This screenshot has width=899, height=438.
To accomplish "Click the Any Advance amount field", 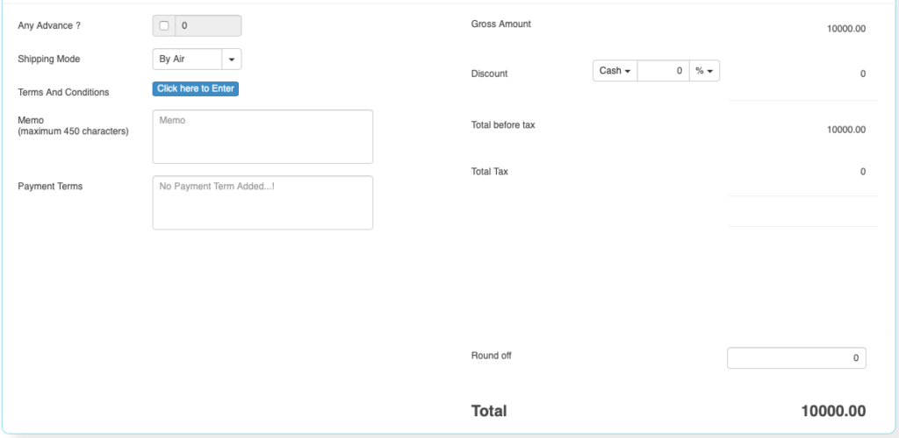I will pos(208,25).
